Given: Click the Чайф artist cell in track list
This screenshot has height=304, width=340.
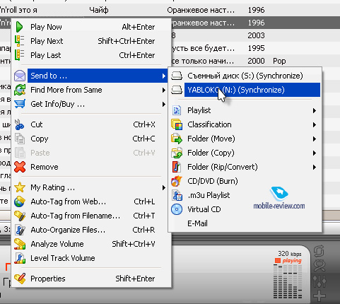Looking at the screenshot, I should (x=99, y=10).
